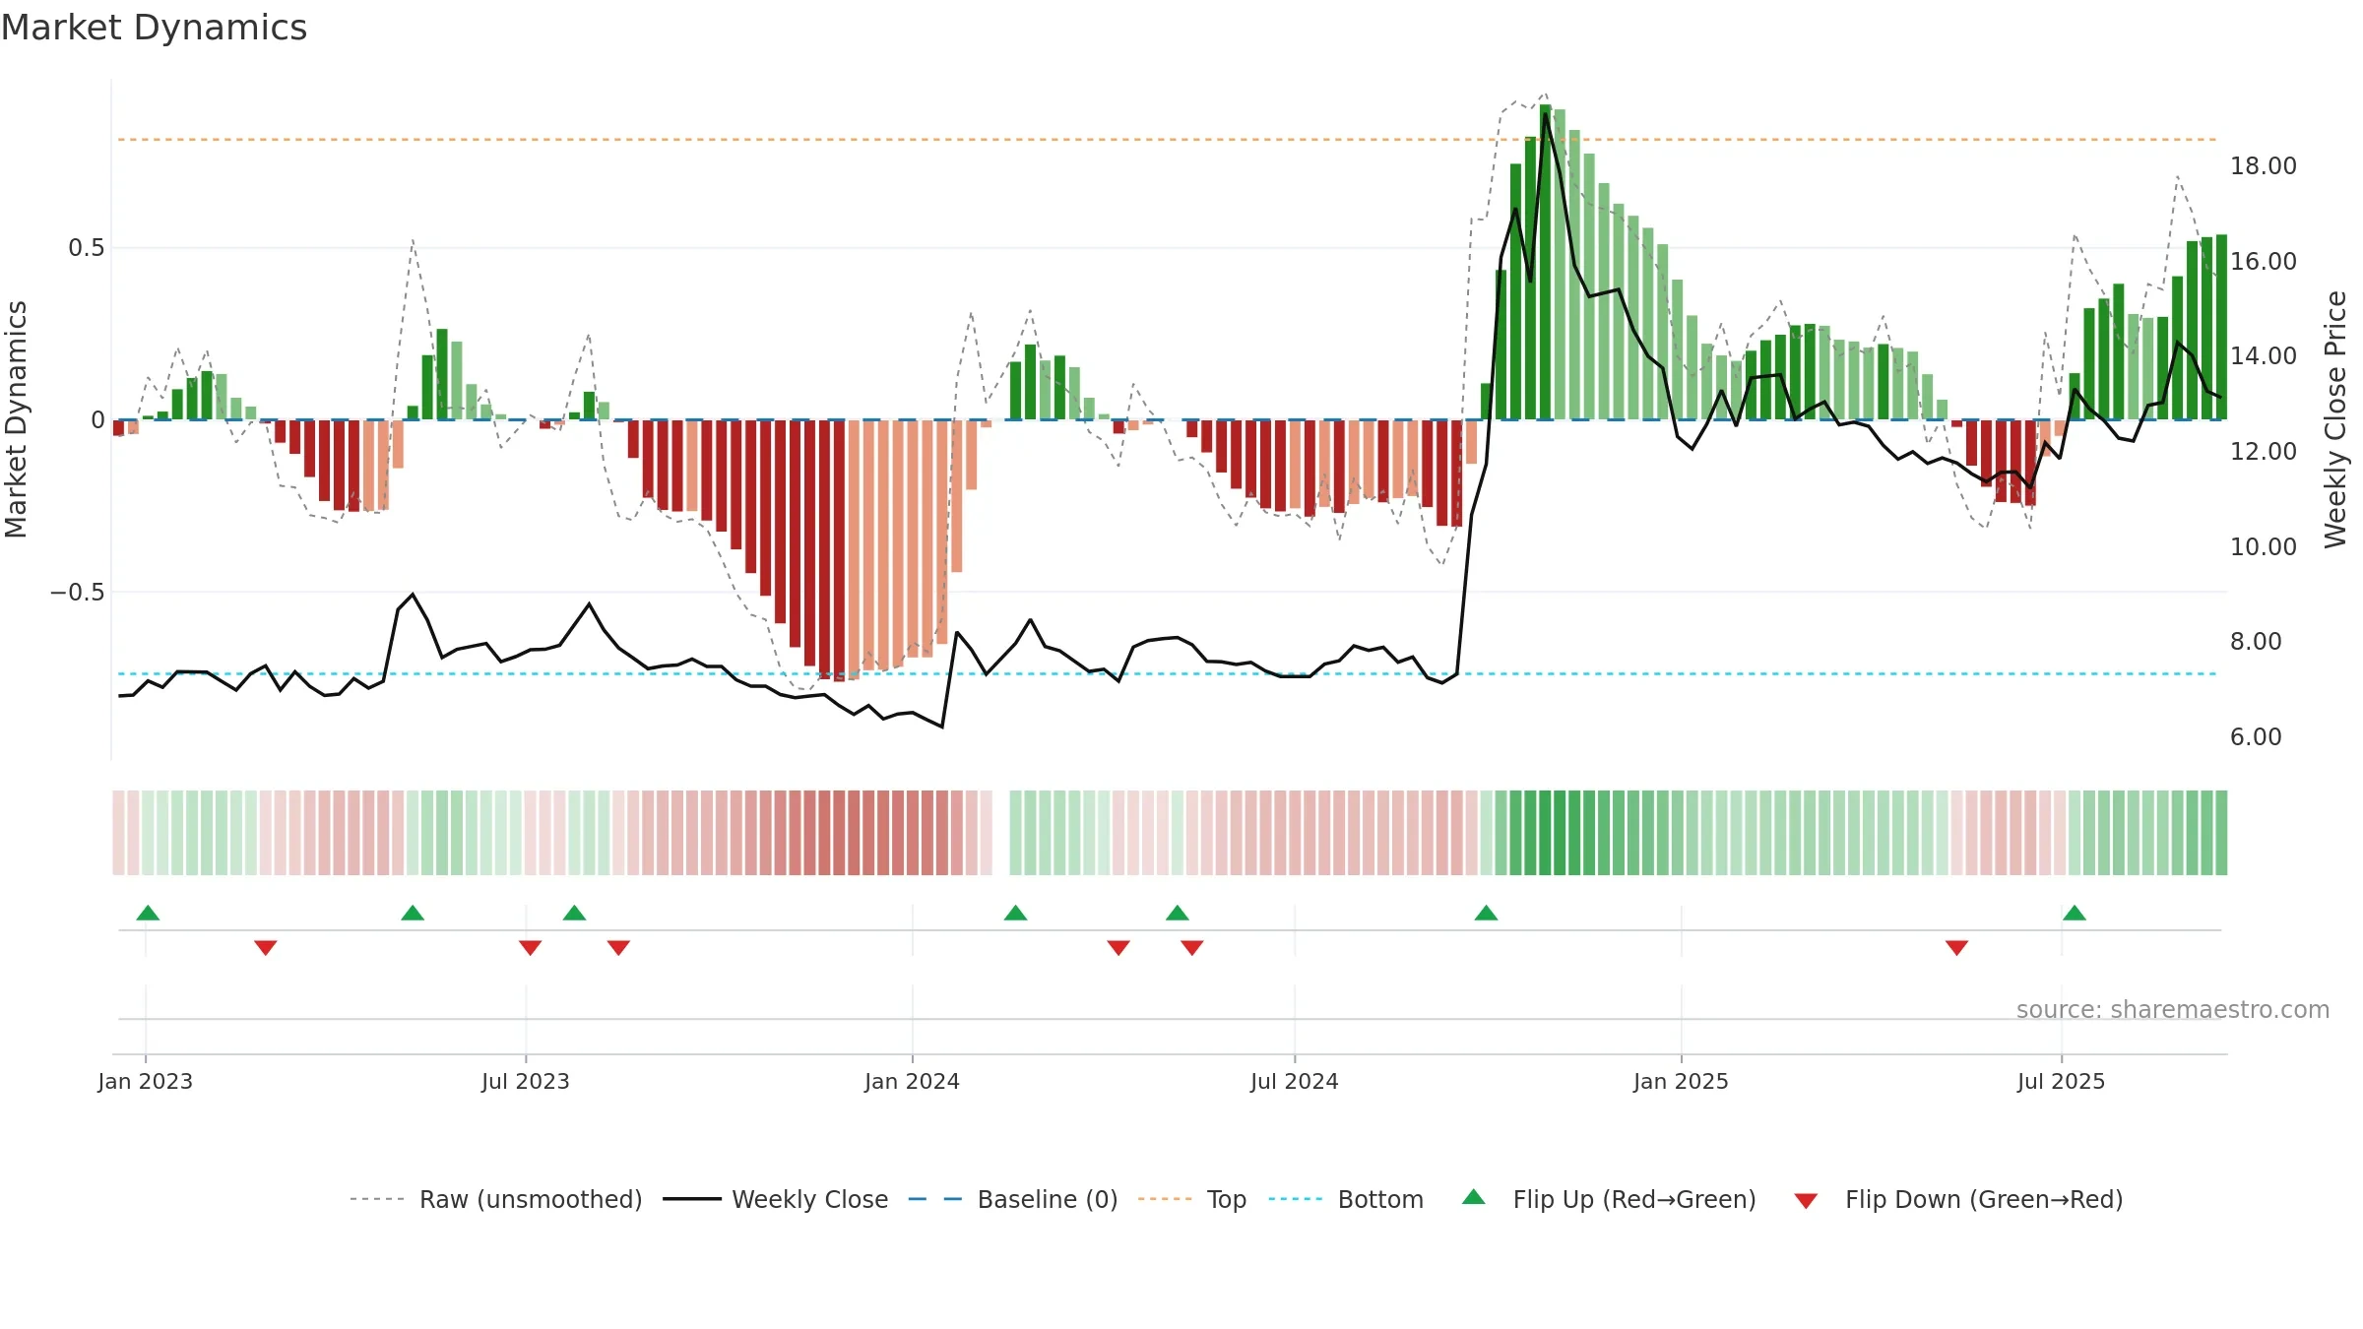Click the green flip-up triangle at Jul 2025
2363x1329 pixels.
(2075, 913)
